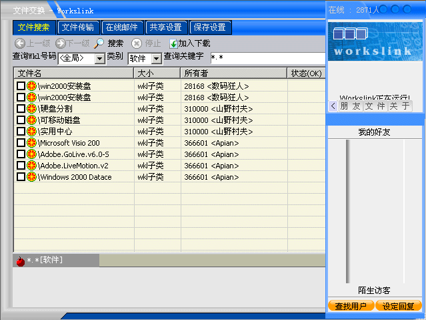The width and height of the screenshot is (426, 320).
Task: Click the 加入下载 download icon
Action: (173, 43)
